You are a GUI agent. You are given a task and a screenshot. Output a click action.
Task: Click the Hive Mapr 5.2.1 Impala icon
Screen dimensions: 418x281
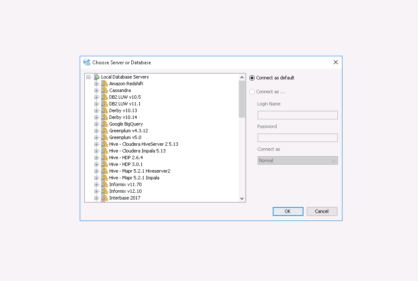click(x=104, y=178)
